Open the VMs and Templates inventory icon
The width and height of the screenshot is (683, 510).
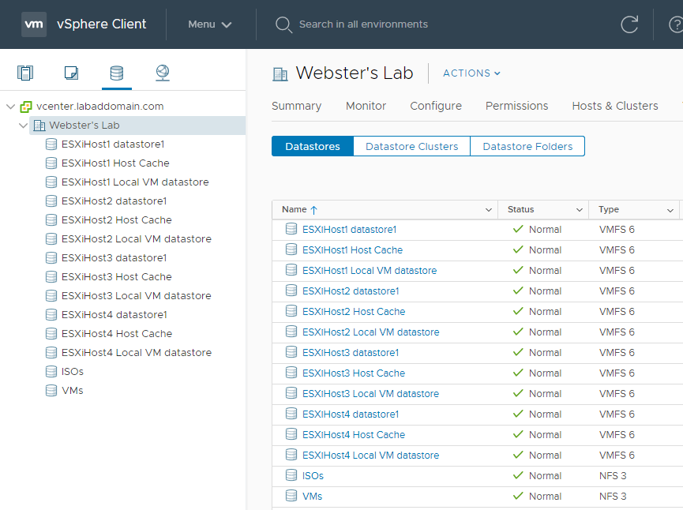[x=71, y=73]
